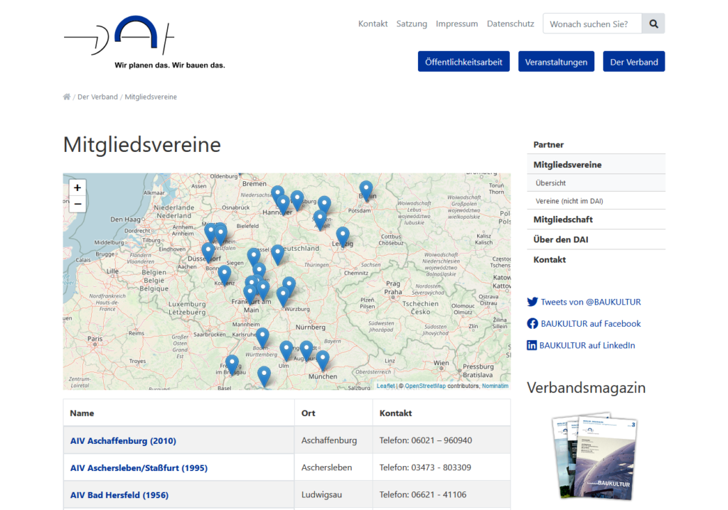Click 'Telefon: 06621 - 41106' cell
The width and height of the screenshot is (728, 510).
pos(441,494)
